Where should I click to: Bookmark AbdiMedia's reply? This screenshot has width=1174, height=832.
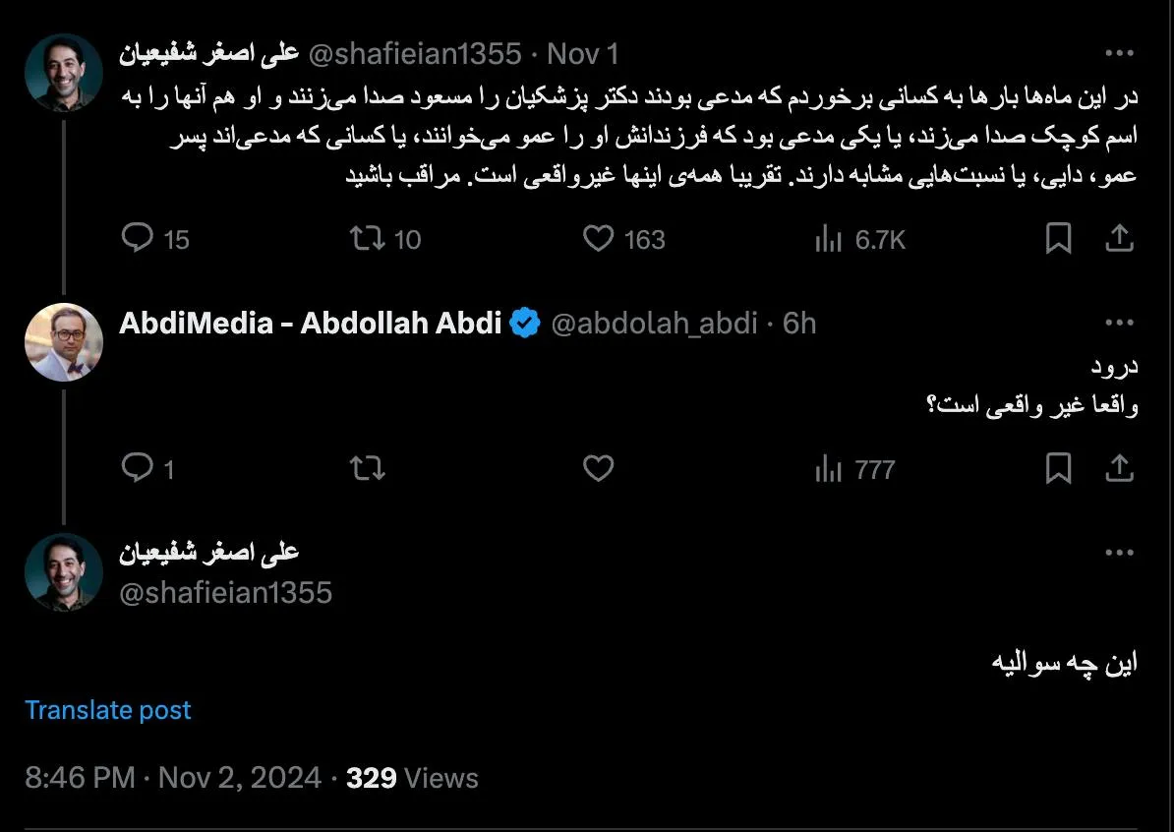(1059, 469)
